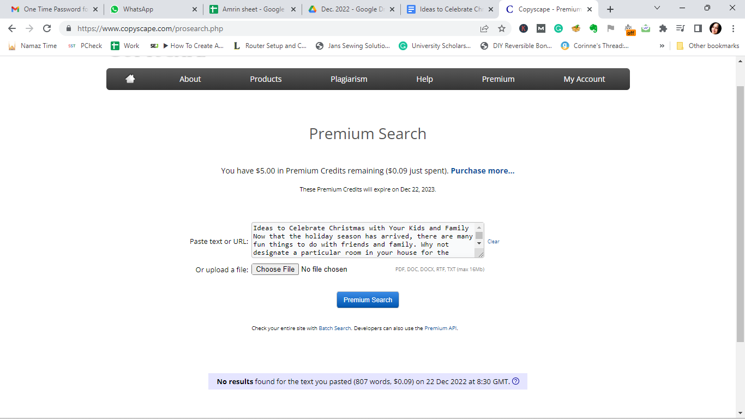Screen dimensions: 745x419
Task: View site info via the padlock icon
Action: (x=69, y=28)
